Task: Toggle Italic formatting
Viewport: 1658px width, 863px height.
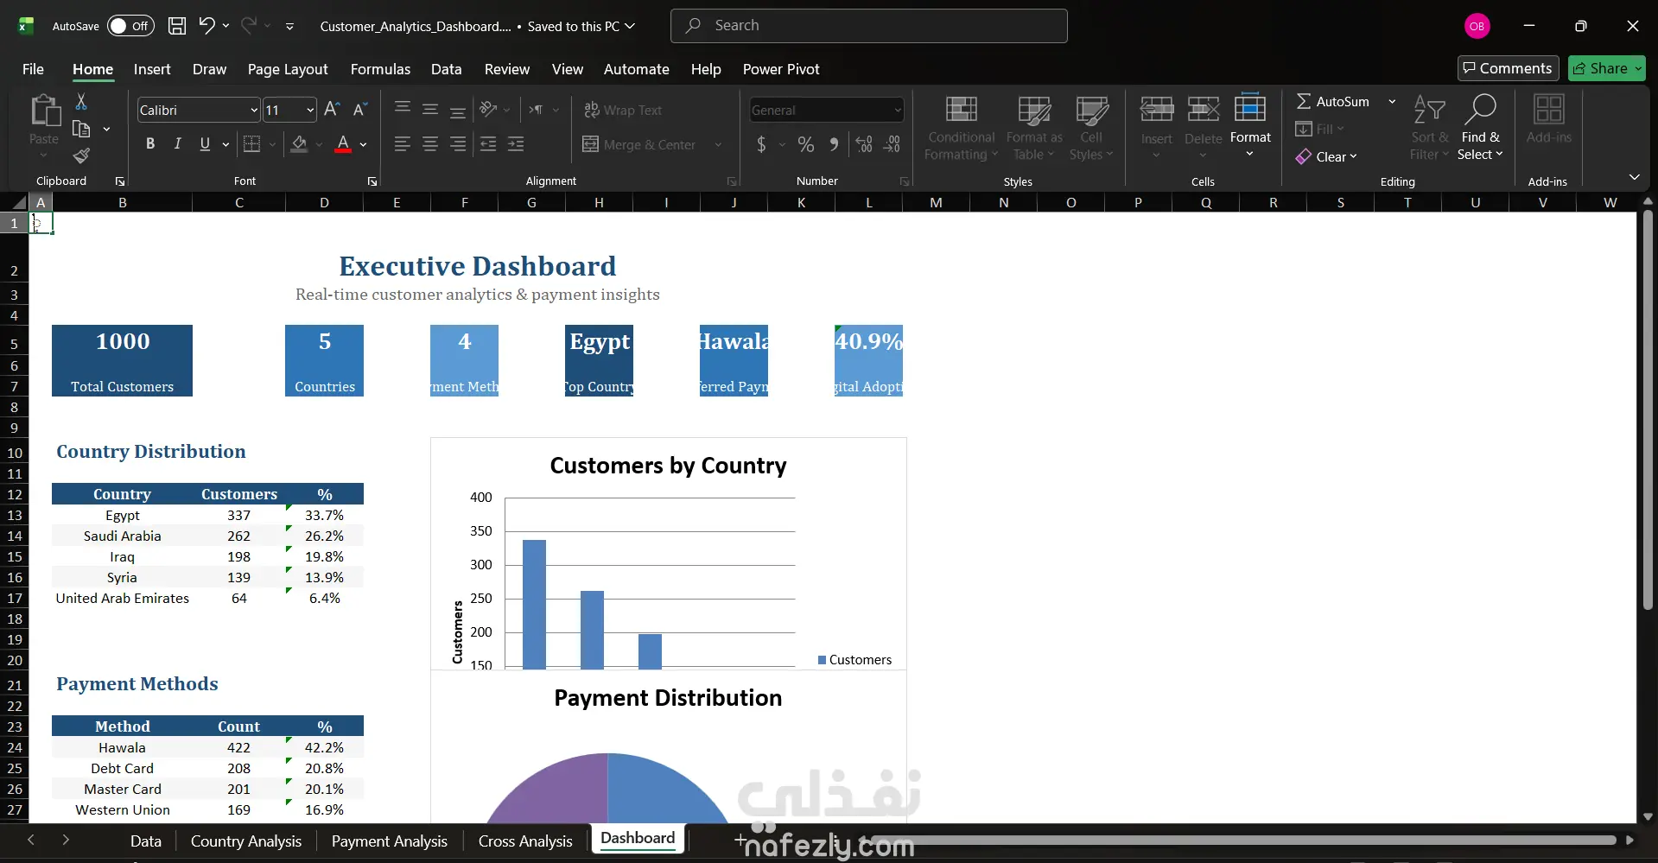Action: coord(177,144)
